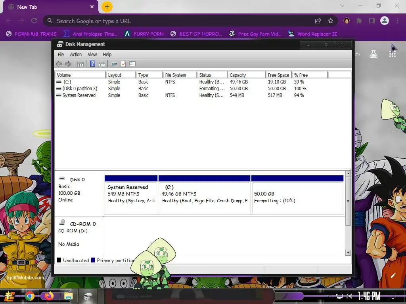Sort by the File System column header

click(x=180, y=75)
